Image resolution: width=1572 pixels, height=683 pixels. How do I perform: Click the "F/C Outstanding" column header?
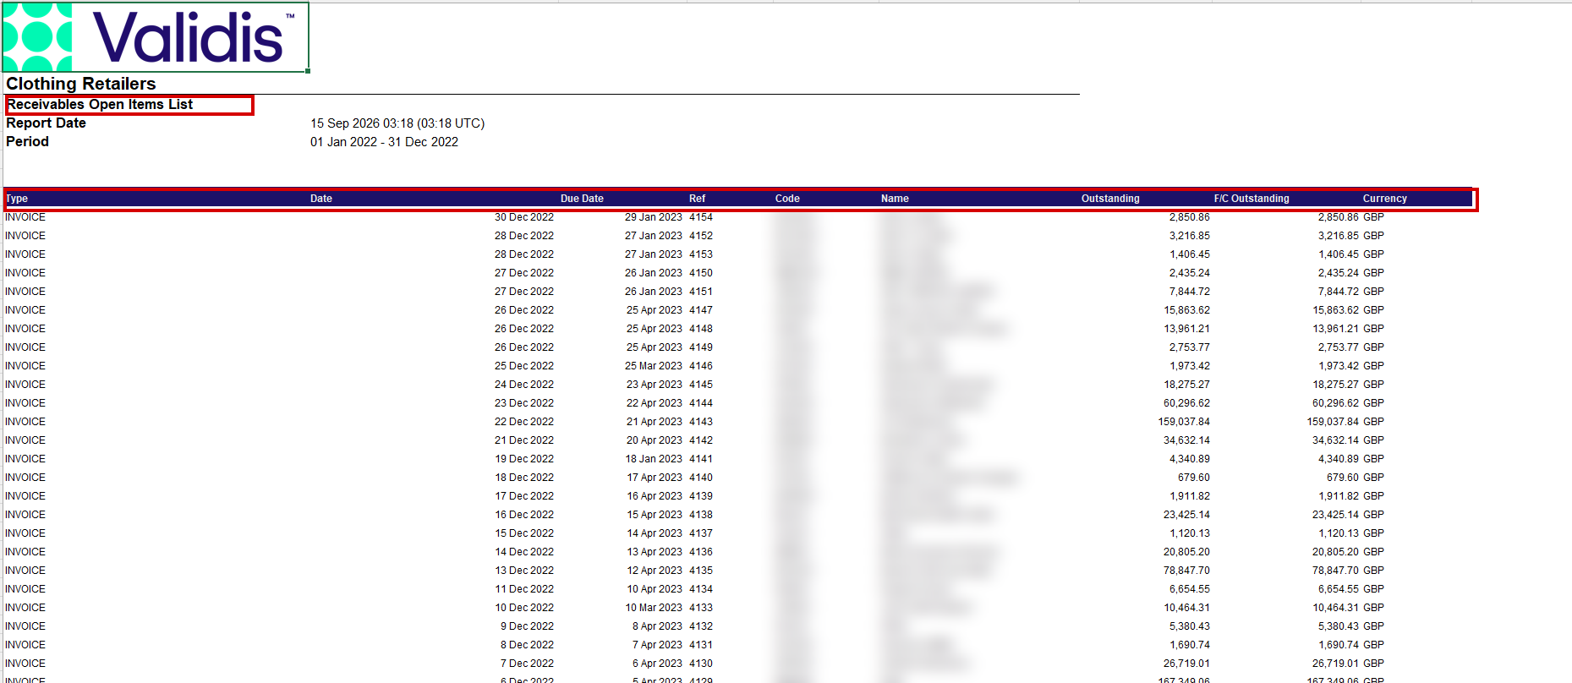click(1252, 199)
